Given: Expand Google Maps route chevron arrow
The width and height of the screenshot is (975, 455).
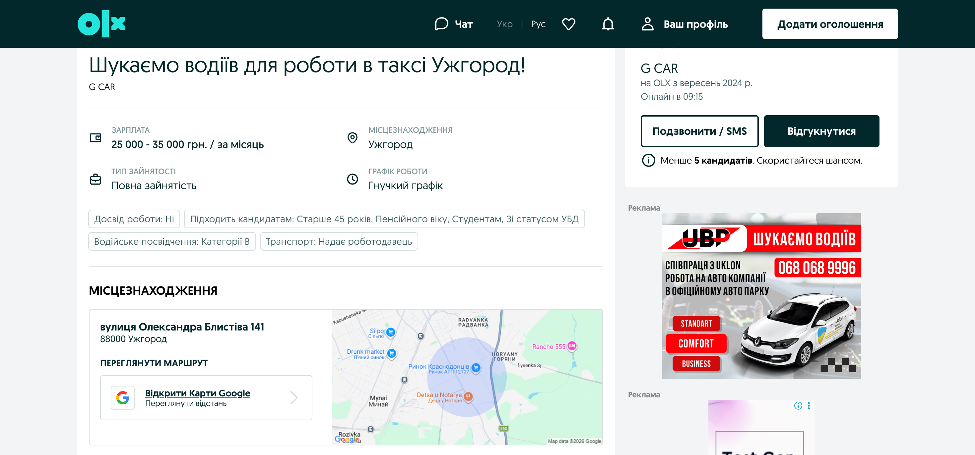Looking at the screenshot, I should click(294, 398).
